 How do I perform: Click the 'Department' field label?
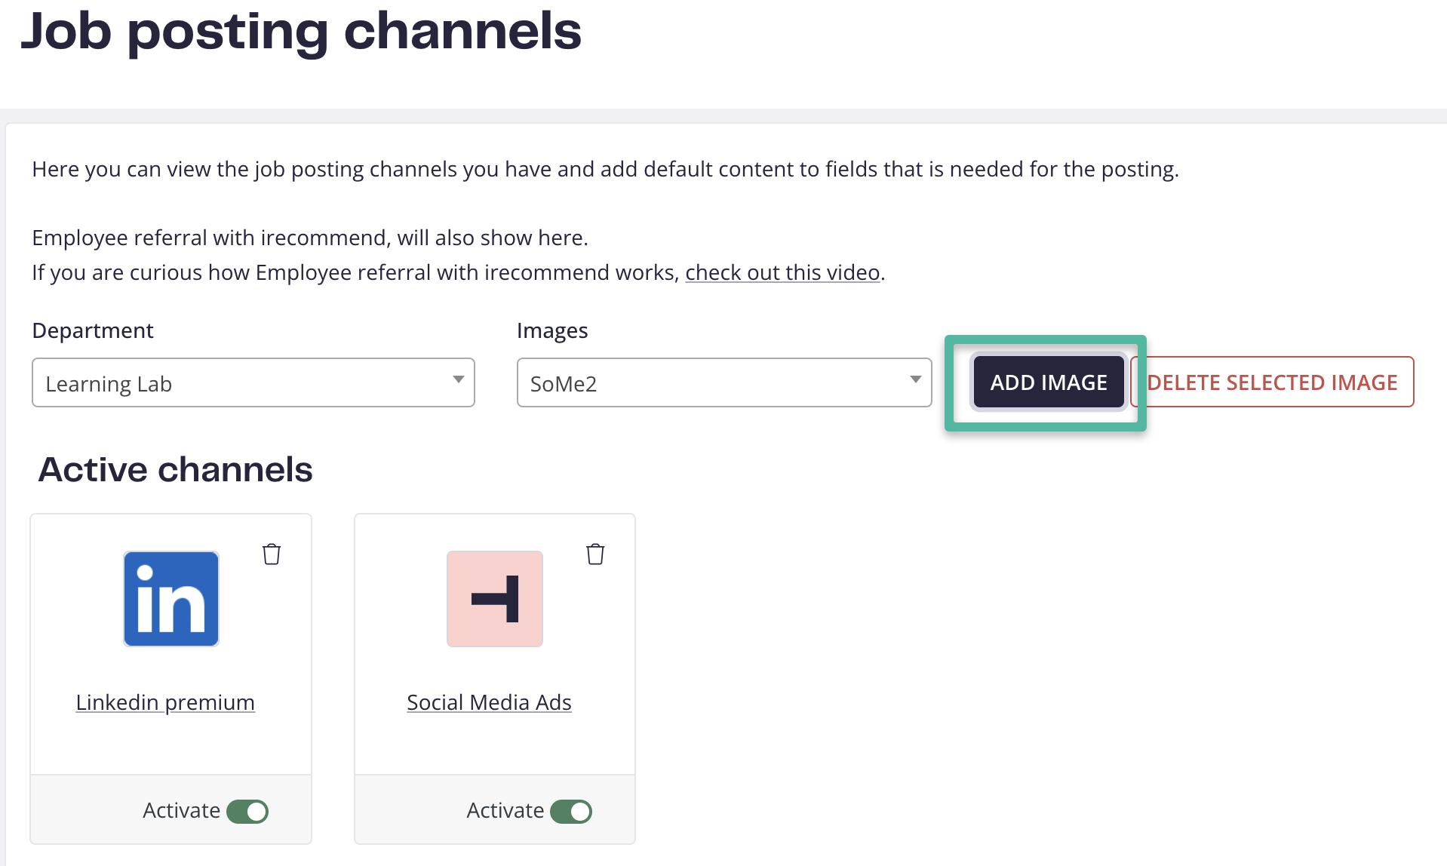click(x=93, y=330)
